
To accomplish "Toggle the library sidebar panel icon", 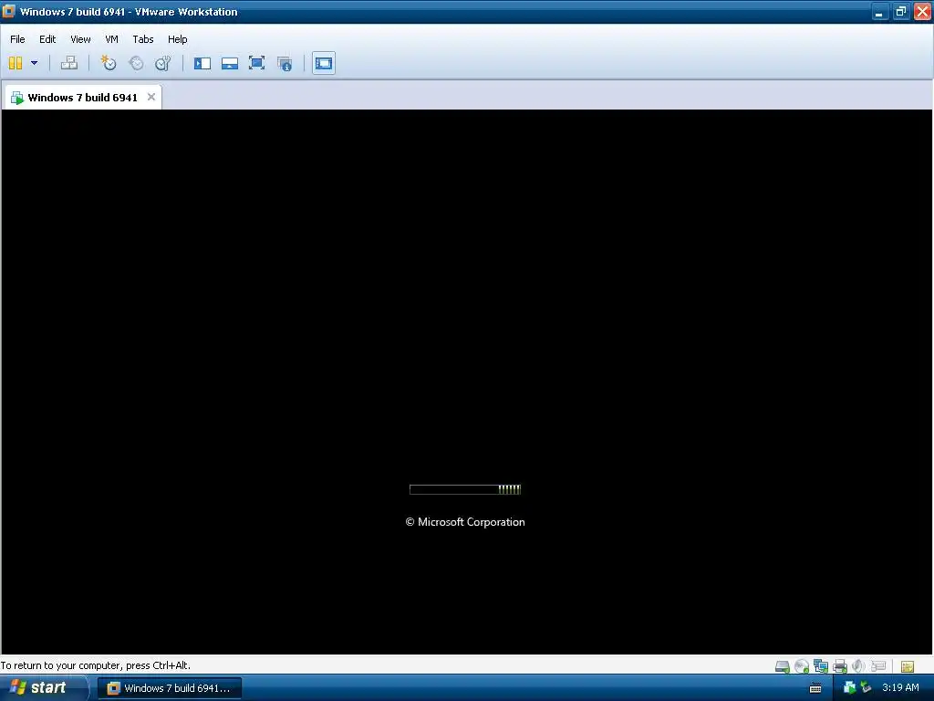I will [x=202, y=63].
